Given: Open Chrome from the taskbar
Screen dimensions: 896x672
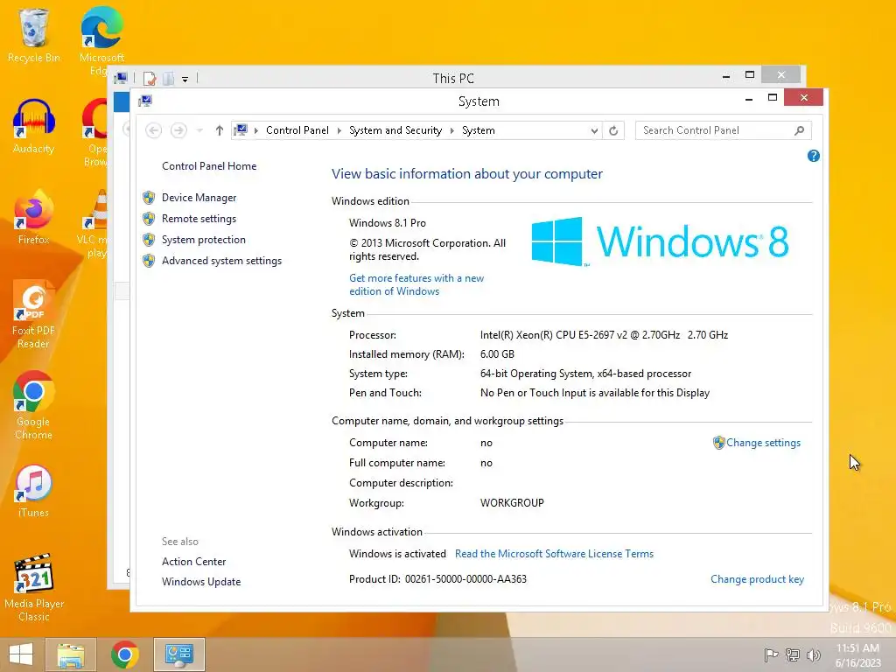Looking at the screenshot, I should (x=124, y=654).
